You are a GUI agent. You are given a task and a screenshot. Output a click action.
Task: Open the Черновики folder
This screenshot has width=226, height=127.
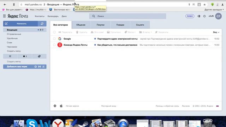pyautogui.click(x=12, y=47)
